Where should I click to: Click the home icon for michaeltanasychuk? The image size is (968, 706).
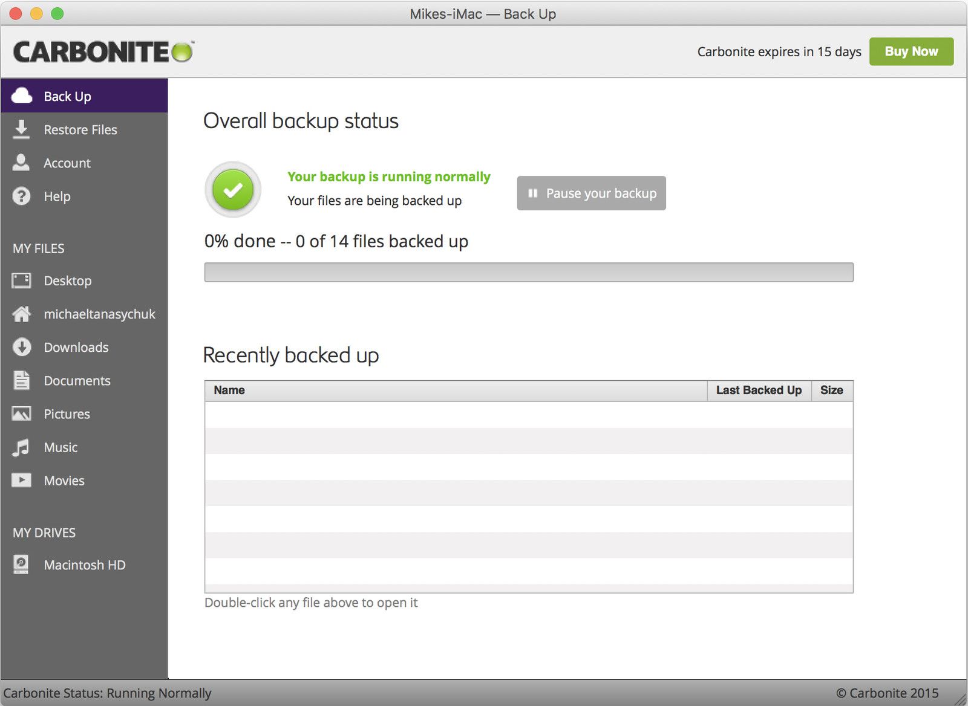pos(22,314)
